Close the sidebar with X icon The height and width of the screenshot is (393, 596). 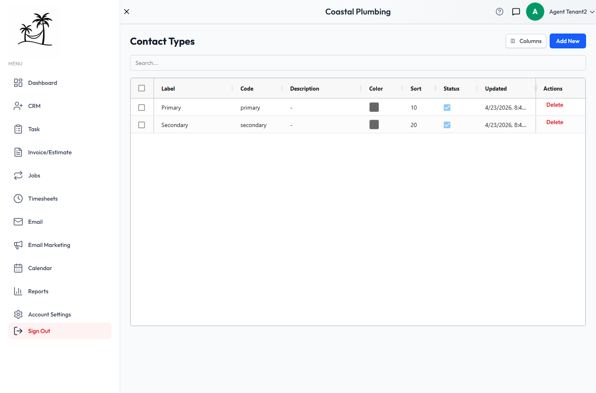(x=127, y=12)
